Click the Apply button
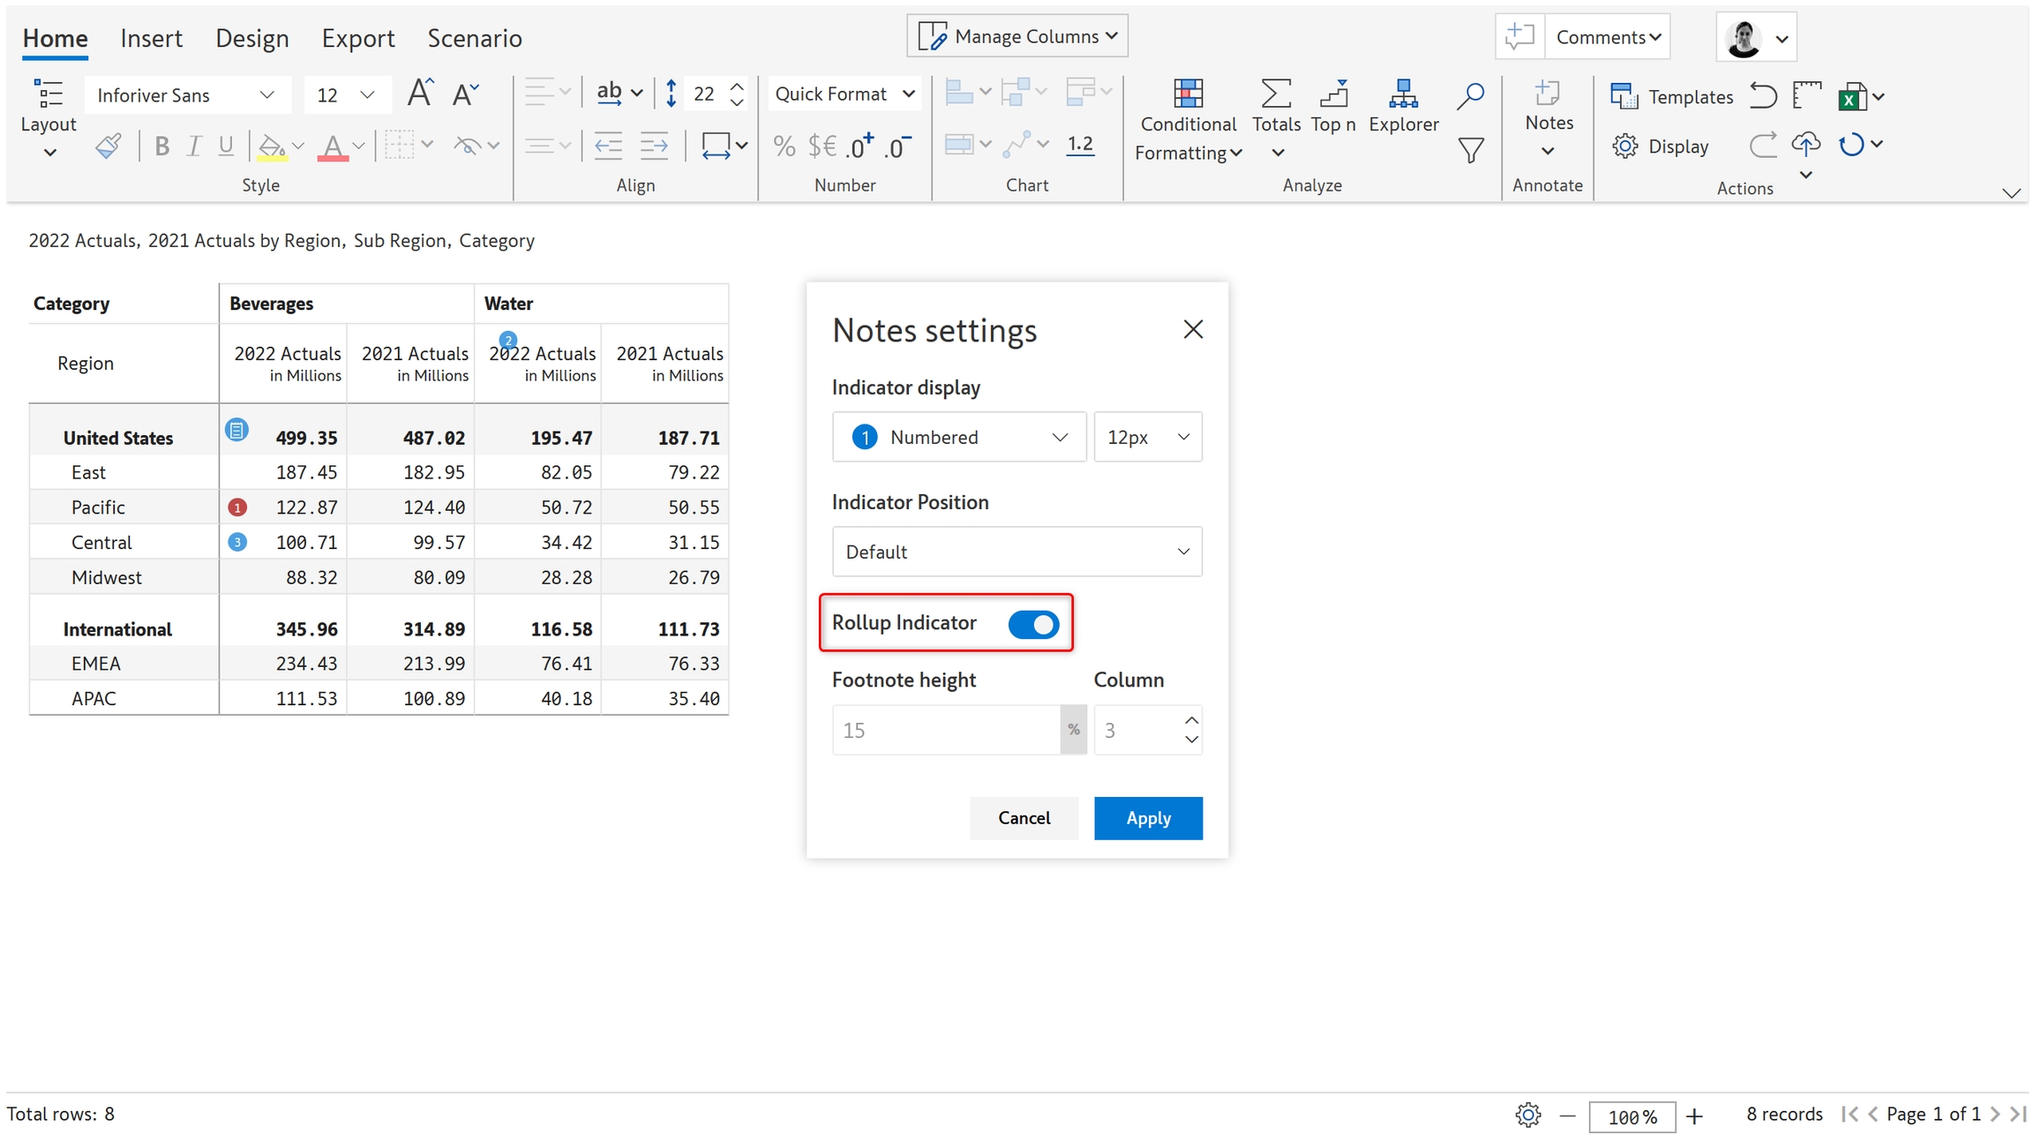This screenshot has height=1142, width=2033. [x=1147, y=818]
